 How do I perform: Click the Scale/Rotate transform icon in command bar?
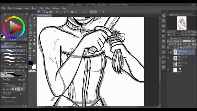coord(75,12)
